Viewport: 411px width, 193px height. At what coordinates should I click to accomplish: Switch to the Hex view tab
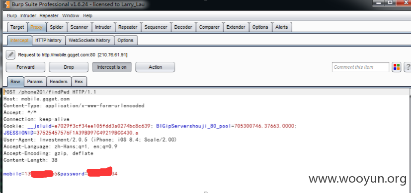point(79,82)
